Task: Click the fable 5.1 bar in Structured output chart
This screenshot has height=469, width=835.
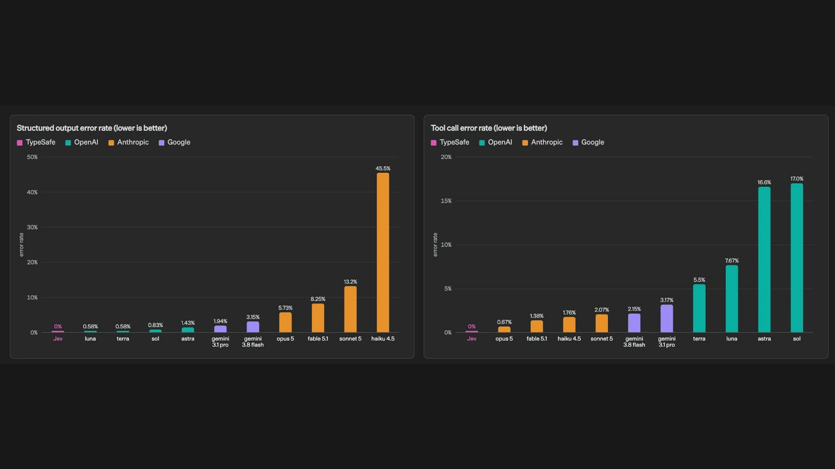Action: pyautogui.click(x=318, y=318)
